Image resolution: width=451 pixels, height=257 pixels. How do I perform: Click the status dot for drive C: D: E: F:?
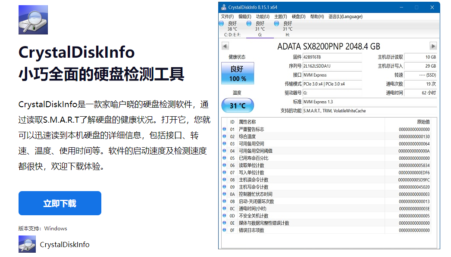point(222,24)
